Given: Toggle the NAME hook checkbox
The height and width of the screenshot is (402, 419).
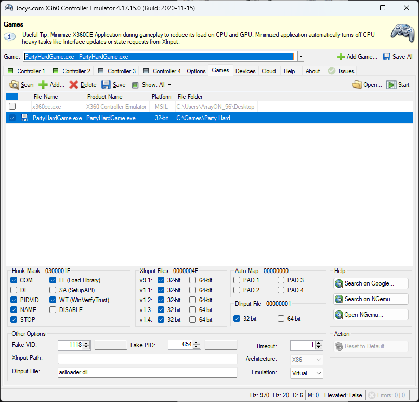Looking at the screenshot, I should pos(14,310).
